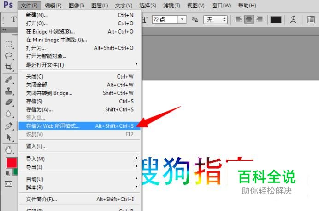
Task: Choose 在 Mini Bridge 中浏览(G)...
Action: (x=79, y=40)
